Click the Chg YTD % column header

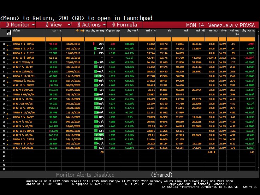(132, 30)
